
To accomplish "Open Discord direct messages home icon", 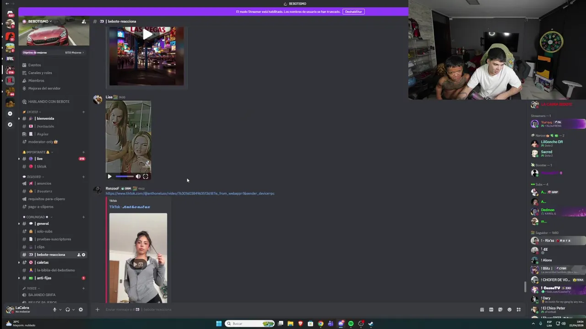I will coord(10,13).
